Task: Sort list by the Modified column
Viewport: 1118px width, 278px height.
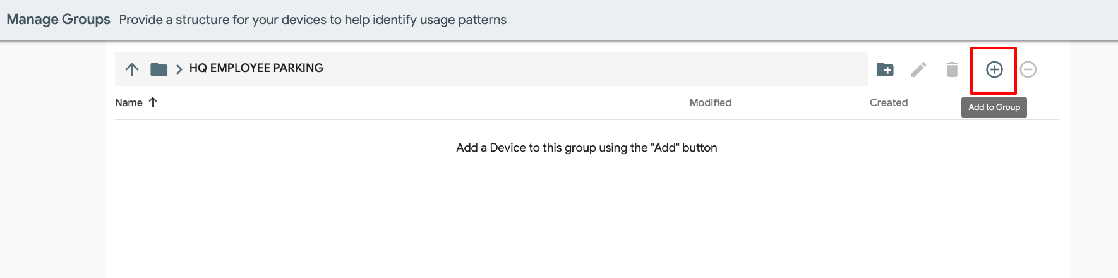Action: [710, 102]
